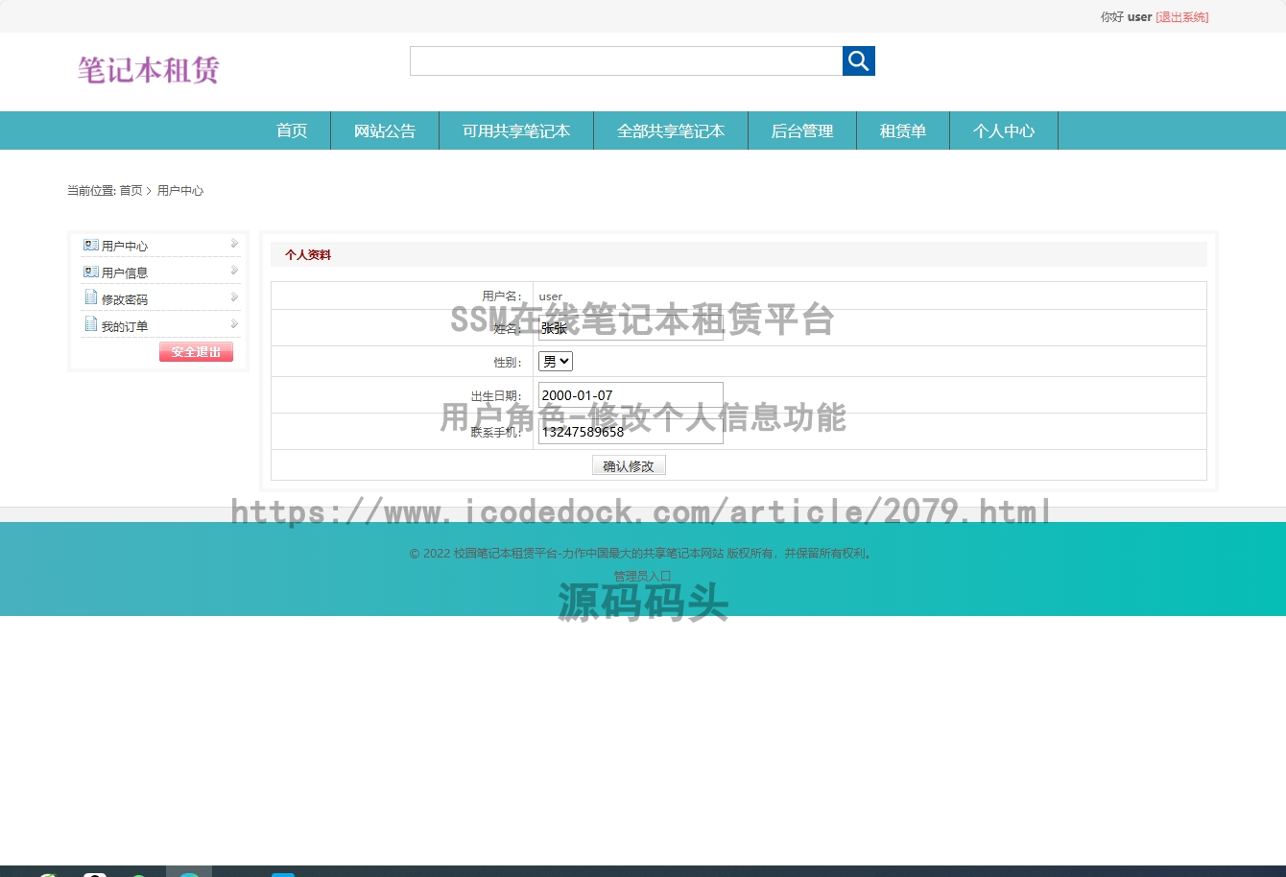1286x877 pixels.
Task: Click the 姓名 name input field
Action: [x=631, y=328]
